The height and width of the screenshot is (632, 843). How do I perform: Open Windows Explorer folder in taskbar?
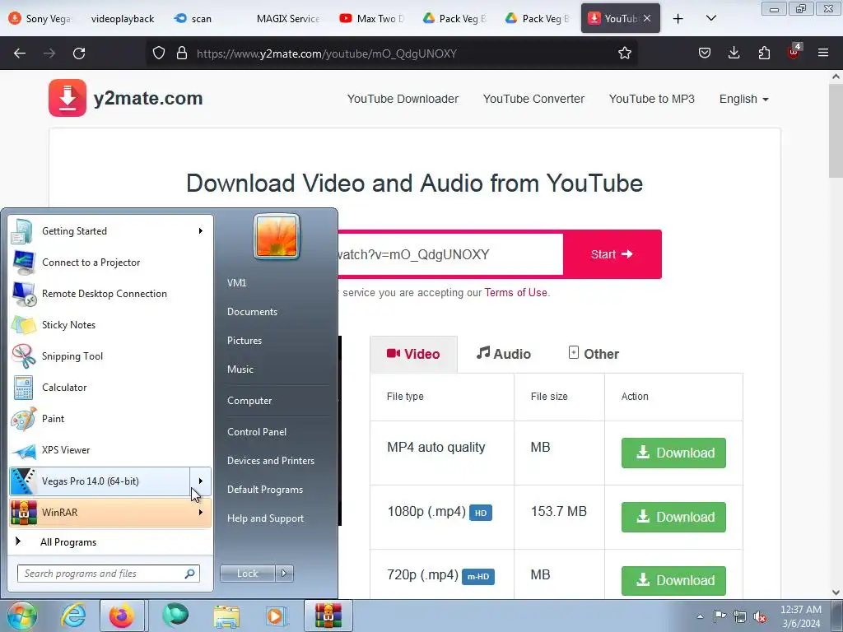226,616
